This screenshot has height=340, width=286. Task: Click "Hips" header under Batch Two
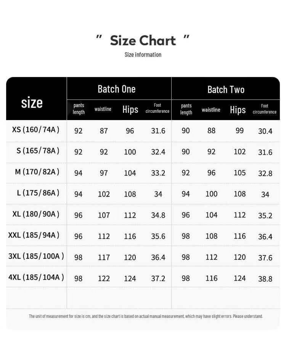238,110
